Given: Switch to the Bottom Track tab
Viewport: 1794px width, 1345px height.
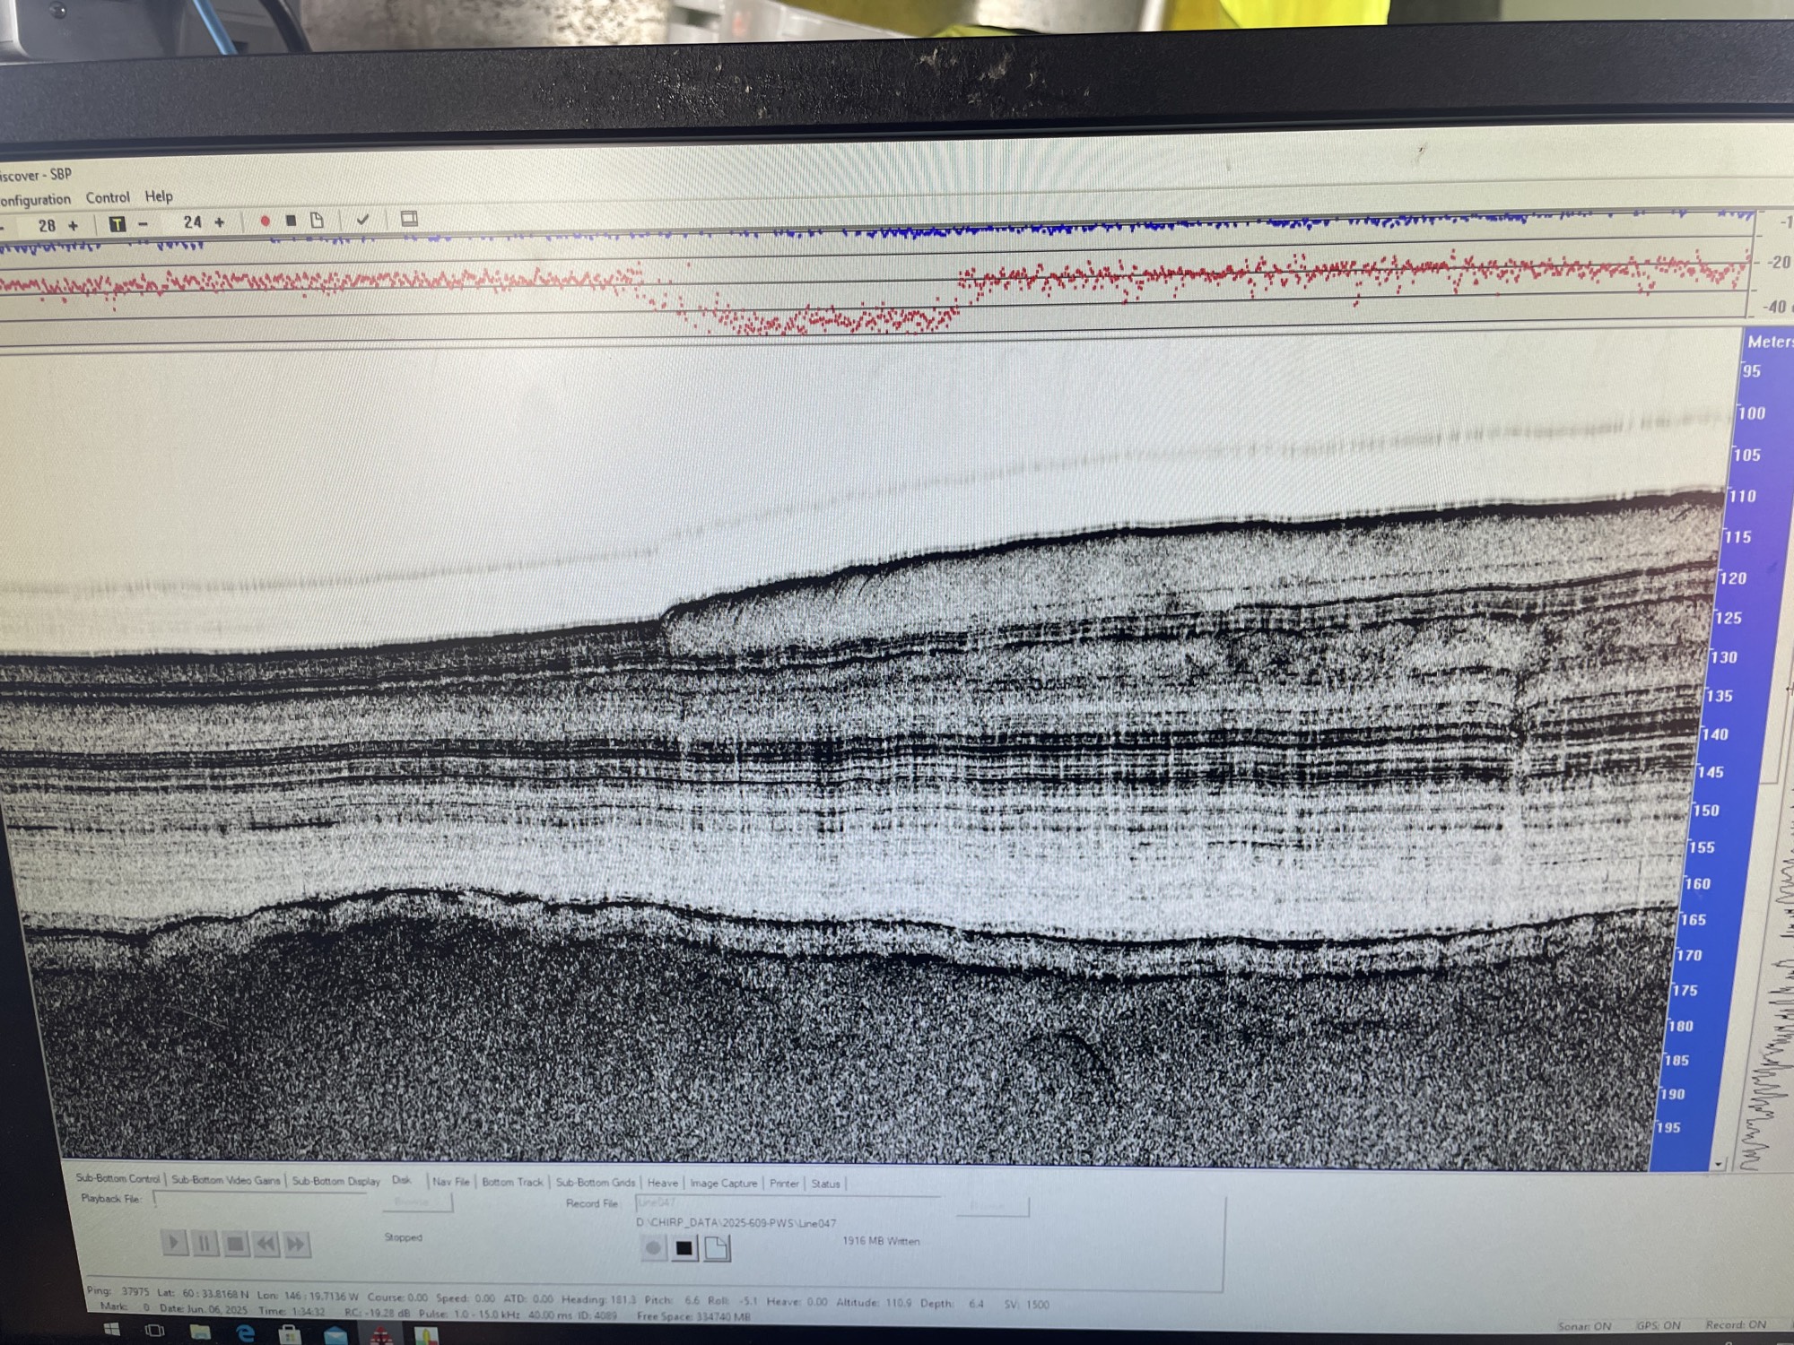Looking at the screenshot, I should (x=512, y=1182).
